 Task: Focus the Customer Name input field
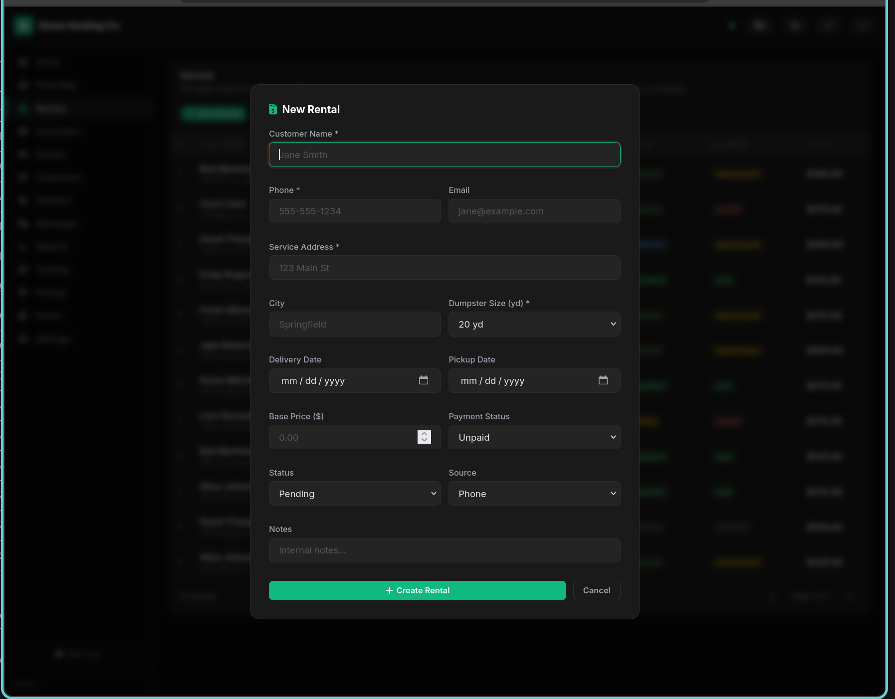tap(444, 155)
